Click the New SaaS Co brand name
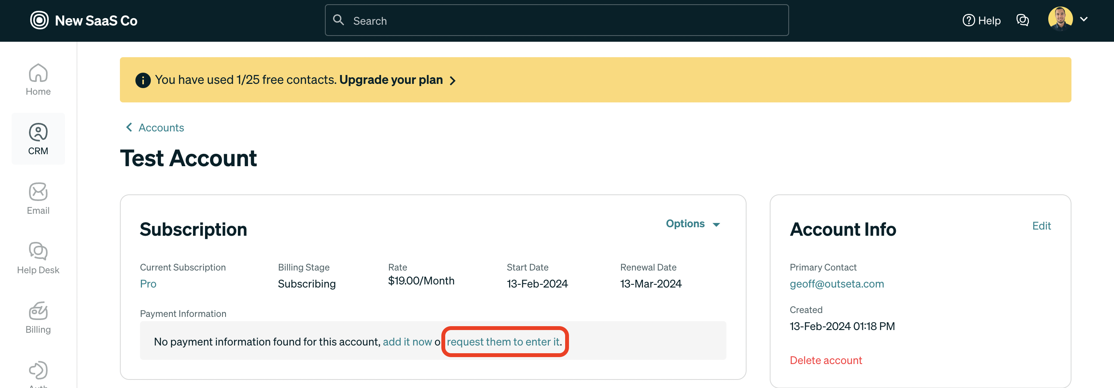1114x388 pixels. 96,20
